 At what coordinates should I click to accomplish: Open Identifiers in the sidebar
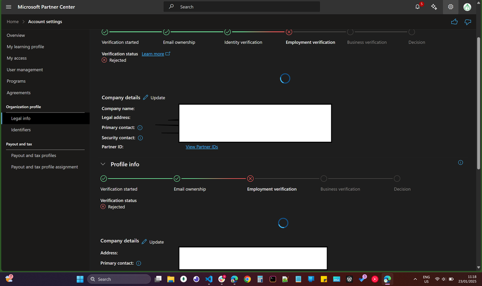[21, 130]
